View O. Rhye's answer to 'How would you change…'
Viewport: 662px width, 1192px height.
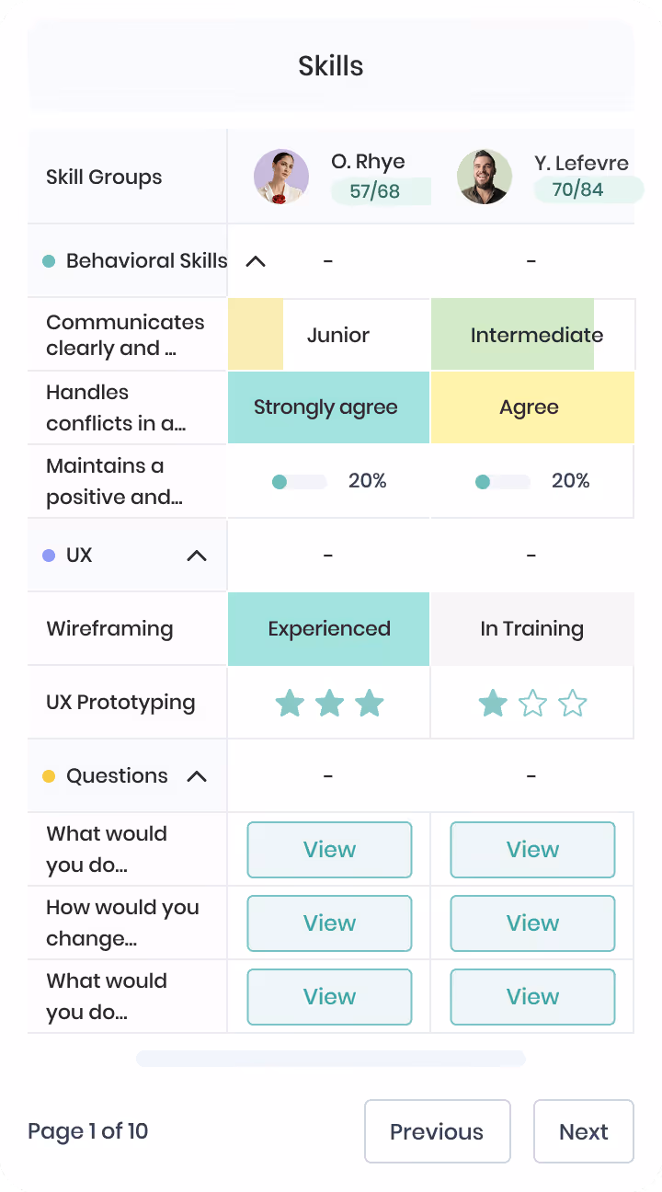pos(329,923)
